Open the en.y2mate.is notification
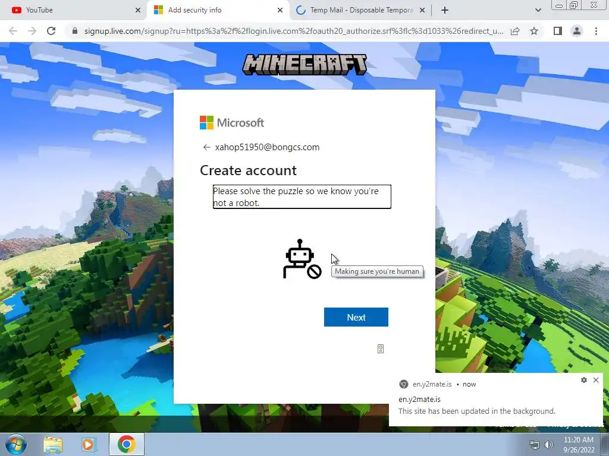 pos(496,400)
